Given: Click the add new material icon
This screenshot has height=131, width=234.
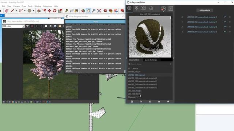Looking at the screenshot, I should coord(132,102).
